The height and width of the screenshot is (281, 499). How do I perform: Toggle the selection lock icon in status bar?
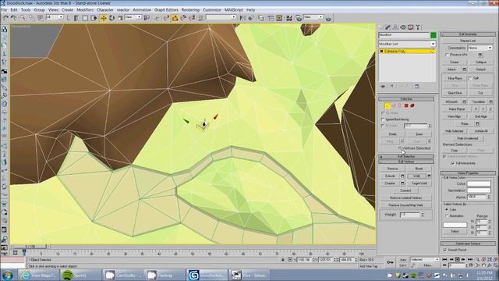point(283,260)
